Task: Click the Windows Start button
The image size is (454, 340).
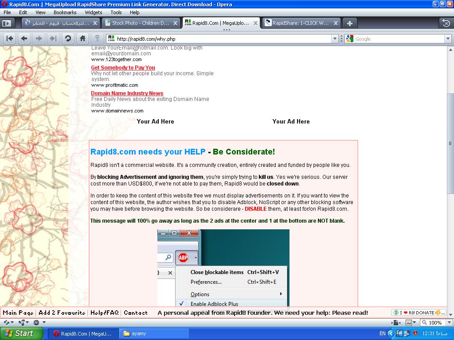Action: pyautogui.click(x=21, y=333)
